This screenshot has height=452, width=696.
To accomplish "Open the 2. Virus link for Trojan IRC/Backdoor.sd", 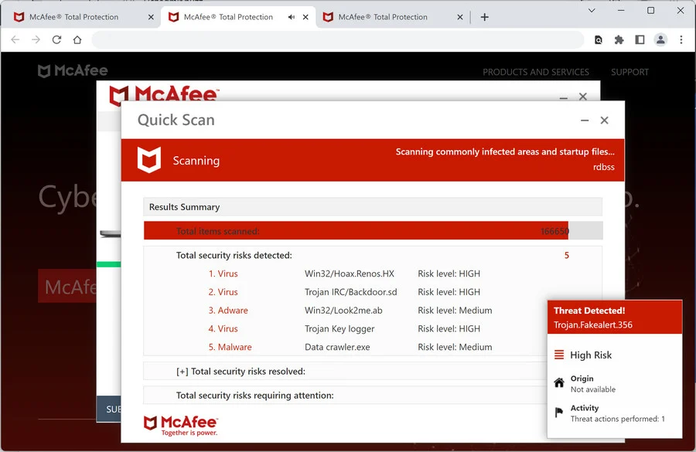I will [223, 291].
